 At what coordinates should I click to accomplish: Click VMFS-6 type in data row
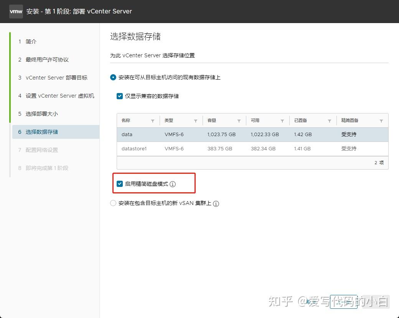click(174, 135)
